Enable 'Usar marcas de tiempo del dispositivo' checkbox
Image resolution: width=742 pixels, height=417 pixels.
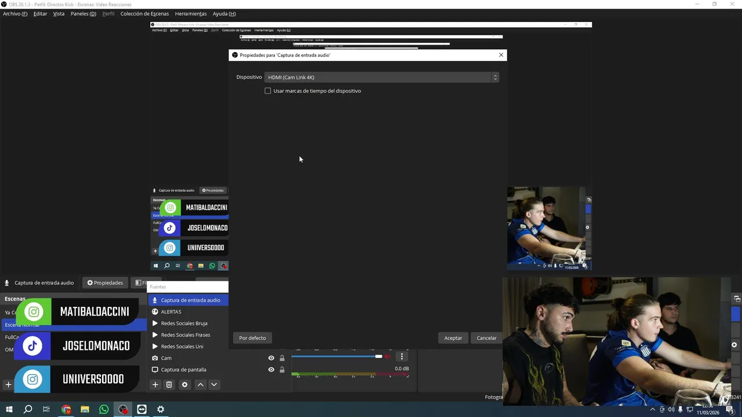[268, 91]
